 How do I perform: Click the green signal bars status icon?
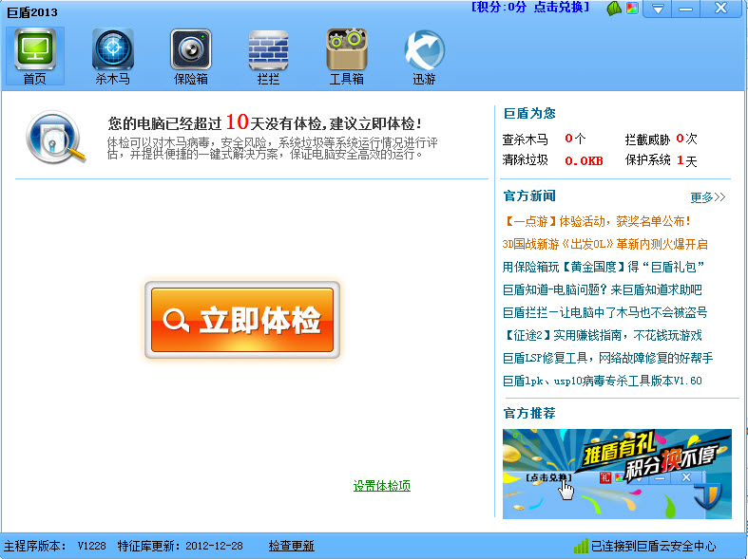[581, 546]
